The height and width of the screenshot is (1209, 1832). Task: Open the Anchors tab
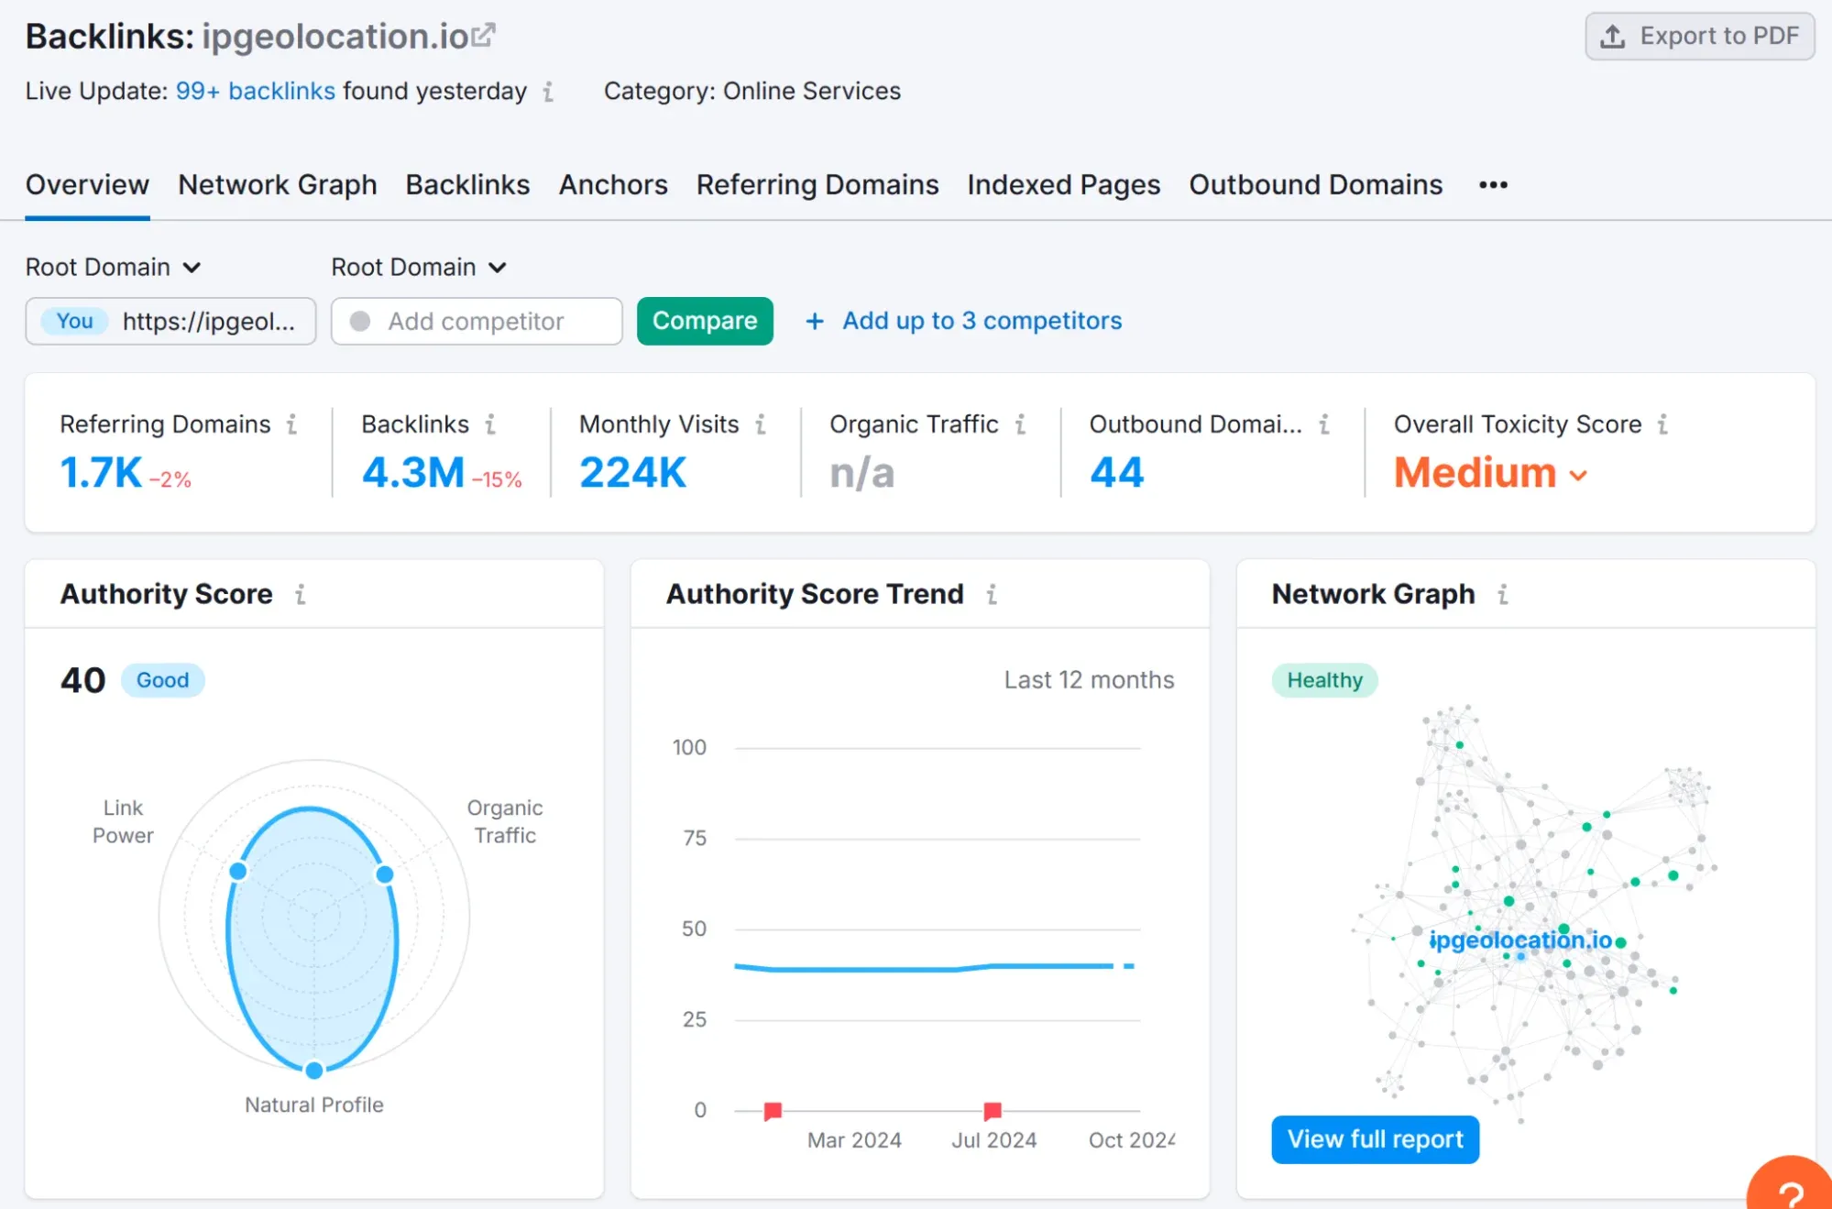coord(613,185)
